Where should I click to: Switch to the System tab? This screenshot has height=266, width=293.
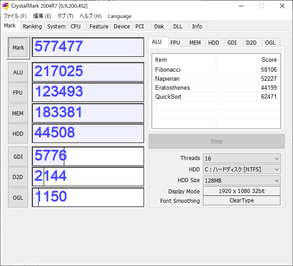[x=56, y=27]
